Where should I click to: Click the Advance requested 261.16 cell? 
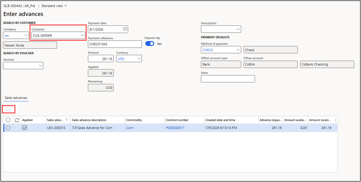click(x=271, y=128)
